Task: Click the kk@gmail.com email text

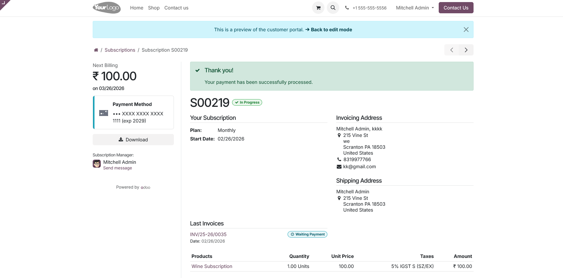Action: pyautogui.click(x=359, y=166)
